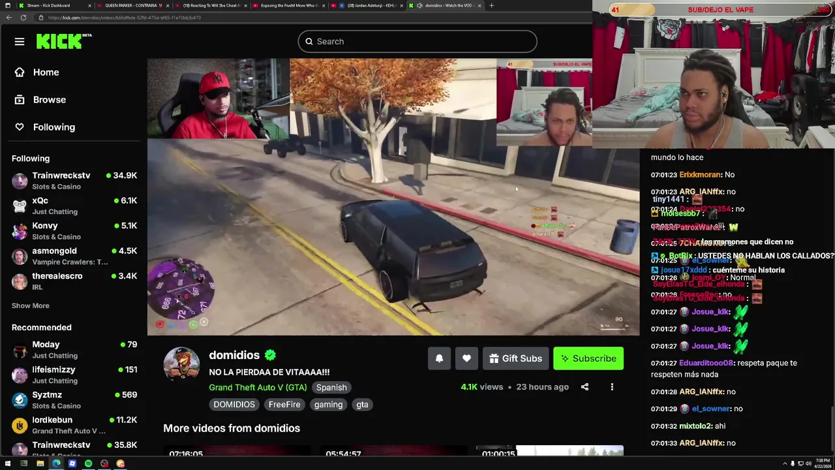Screen dimensions: 835x470
Task: Click chat user Eduarditooo08
Action: [706, 363]
